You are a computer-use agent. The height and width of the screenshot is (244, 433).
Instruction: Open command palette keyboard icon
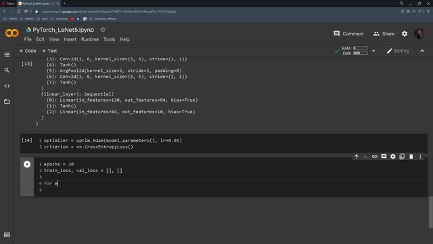point(7,235)
